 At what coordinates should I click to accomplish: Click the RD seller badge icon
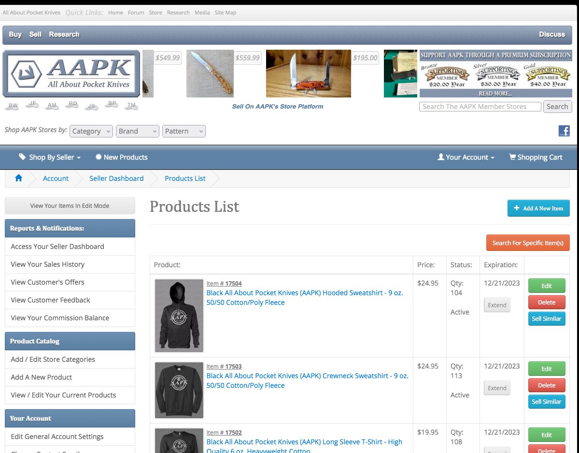(x=73, y=104)
